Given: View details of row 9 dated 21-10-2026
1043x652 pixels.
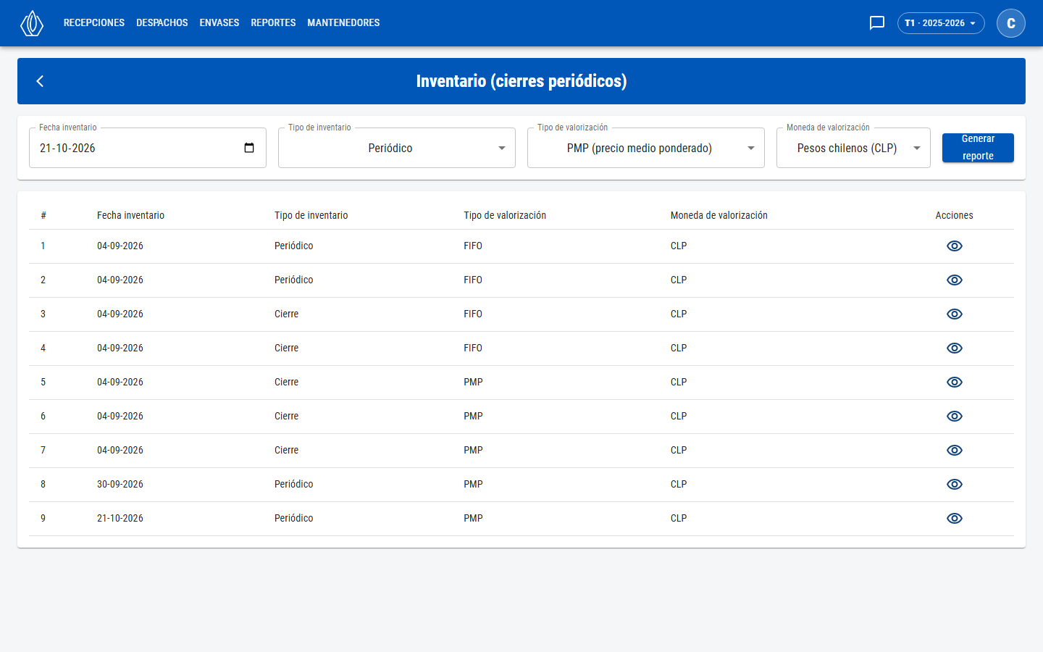Looking at the screenshot, I should [x=955, y=519].
